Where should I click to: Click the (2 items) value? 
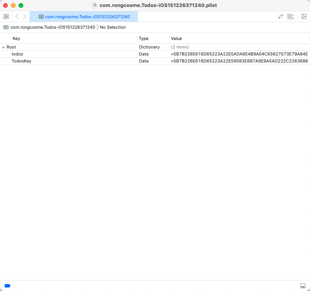(180, 47)
